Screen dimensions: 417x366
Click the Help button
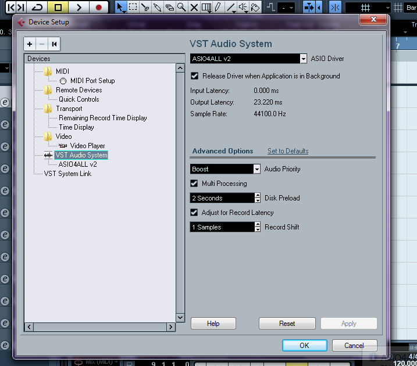(213, 323)
